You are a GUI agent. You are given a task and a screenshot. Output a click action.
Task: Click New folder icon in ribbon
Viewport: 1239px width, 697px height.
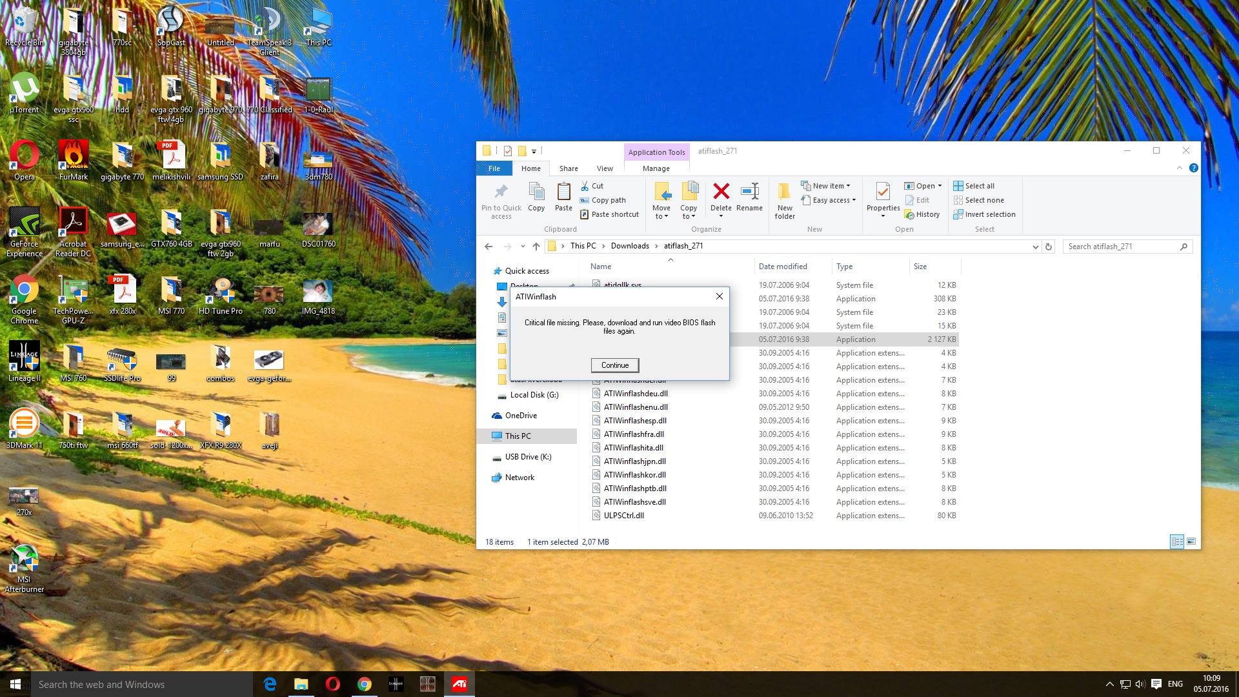785,192
